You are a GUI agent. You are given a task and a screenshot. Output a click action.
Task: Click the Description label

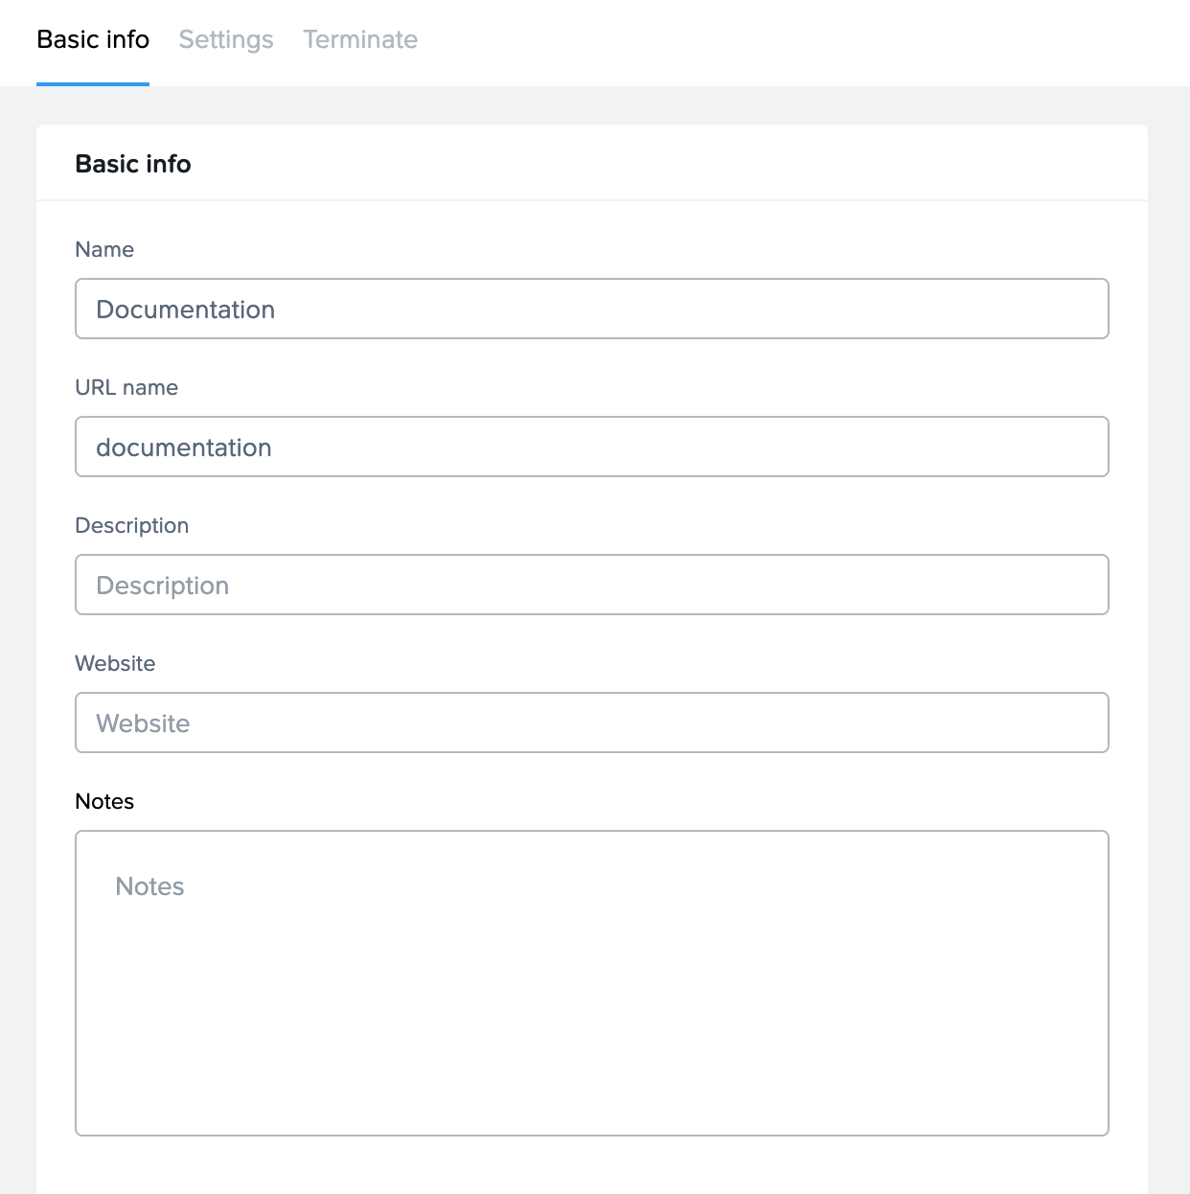(132, 525)
